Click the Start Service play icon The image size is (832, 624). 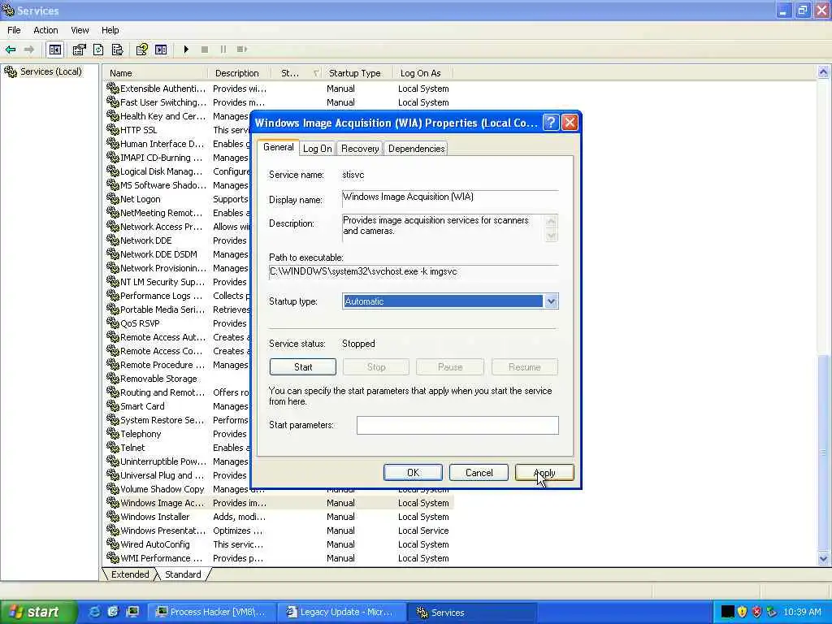click(x=186, y=50)
